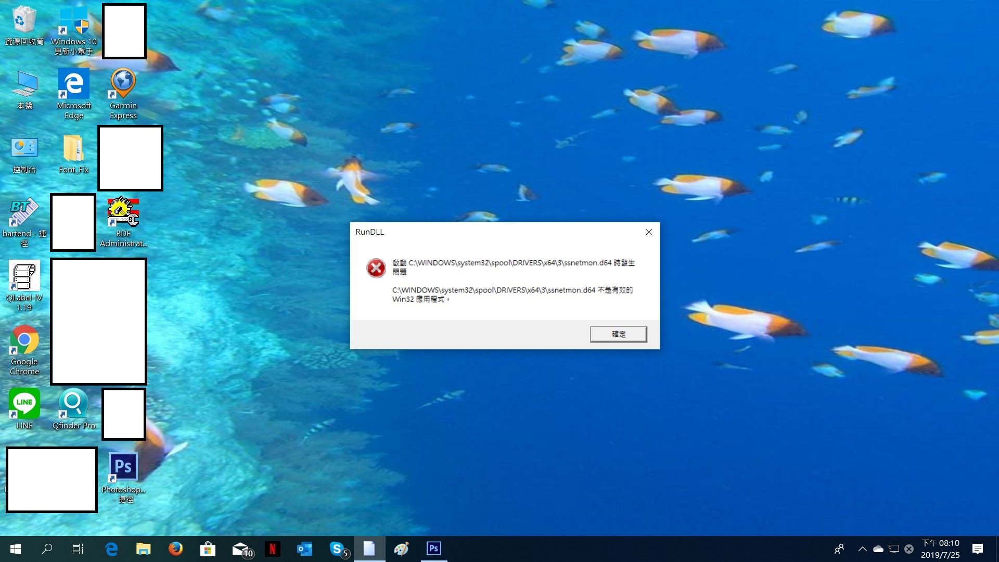Viewport: 999px width, 562px height.
Task: Open Netflix from the taskbar
Action: [272, 548]
